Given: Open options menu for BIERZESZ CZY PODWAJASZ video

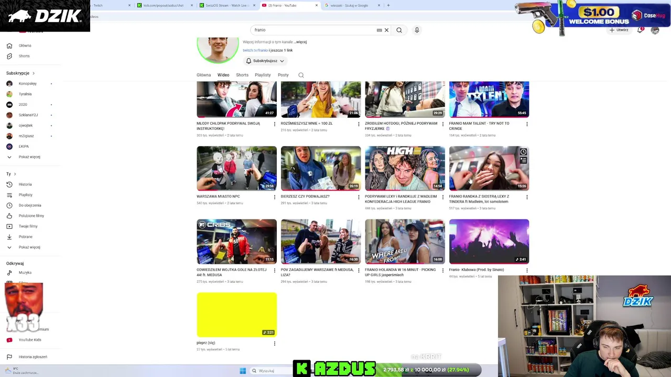Looking at the screenshot, I should click(x=359, y=197).
